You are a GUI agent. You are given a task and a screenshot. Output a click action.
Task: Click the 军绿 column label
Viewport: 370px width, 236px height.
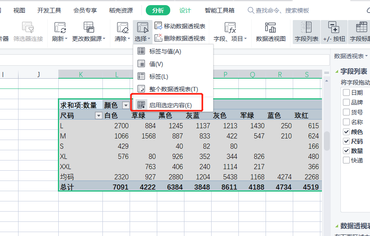(247, 115)
